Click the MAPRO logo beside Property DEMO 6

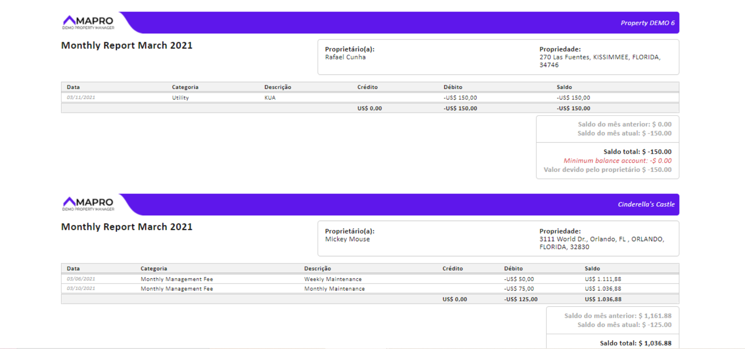(88, 22)
